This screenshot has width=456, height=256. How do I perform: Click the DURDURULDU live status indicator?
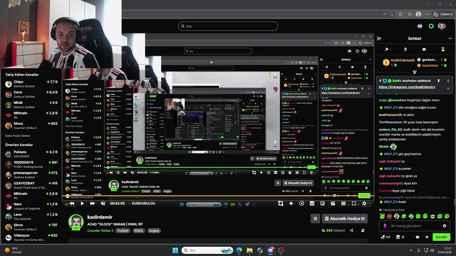(x=144, y=203)
